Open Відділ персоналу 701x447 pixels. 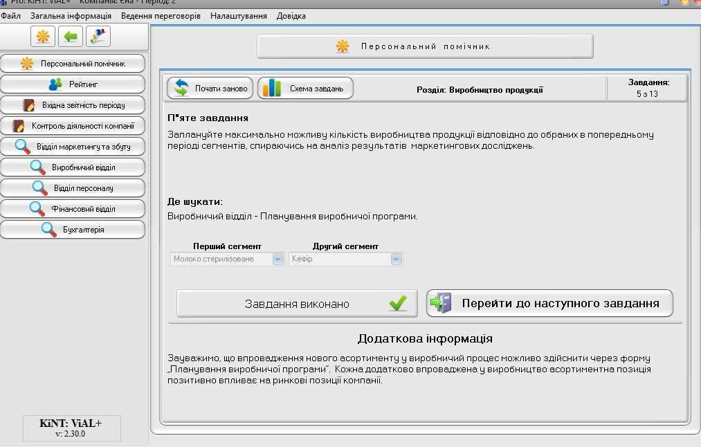pyautogui.click(x=73, y=188)
